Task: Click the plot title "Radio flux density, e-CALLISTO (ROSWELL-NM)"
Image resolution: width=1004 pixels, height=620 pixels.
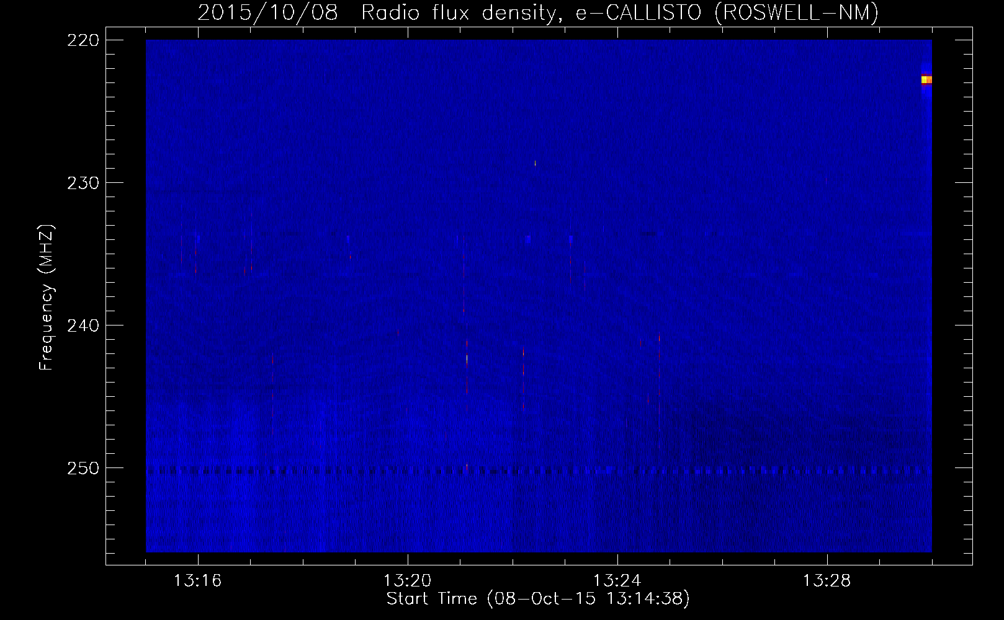Action: [620, 12]
